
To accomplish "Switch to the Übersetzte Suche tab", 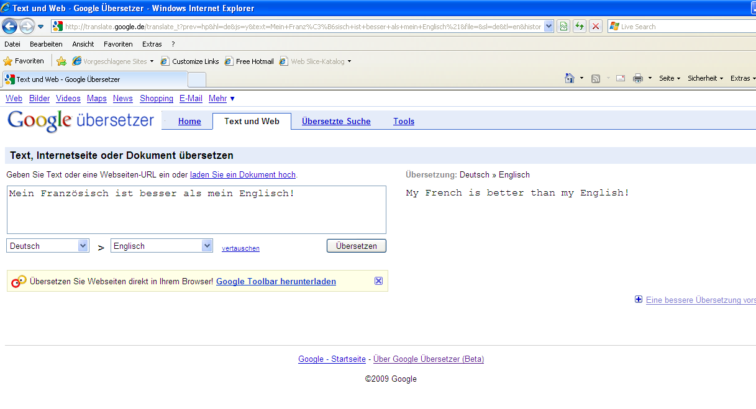I will tap(336, 121).
